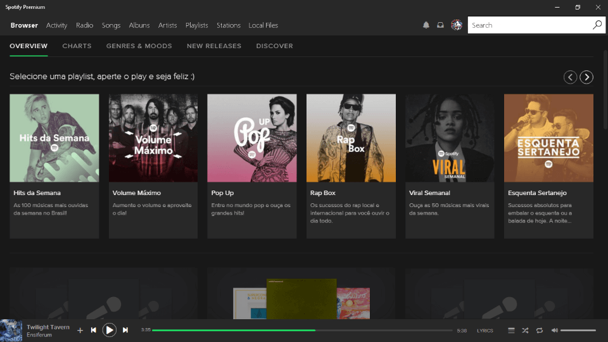Open Esquenta Sertanejo playlist cover
The image size is (608, 342).
(548, 138)
